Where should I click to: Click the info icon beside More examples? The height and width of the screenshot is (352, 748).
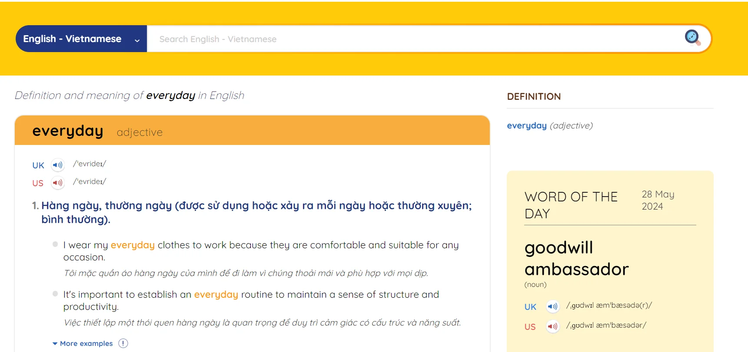tap(123, 343)
